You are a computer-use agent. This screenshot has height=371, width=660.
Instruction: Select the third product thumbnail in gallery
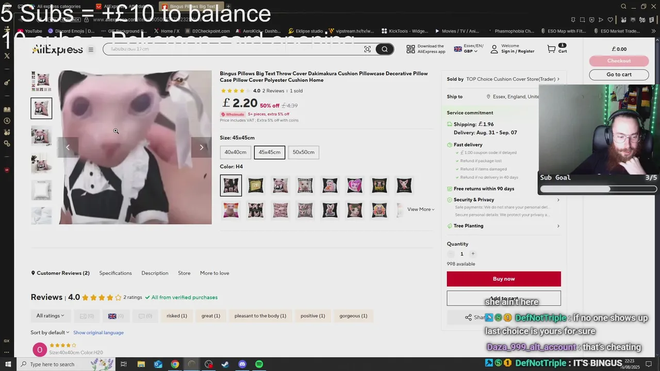(x=41, y=136)
